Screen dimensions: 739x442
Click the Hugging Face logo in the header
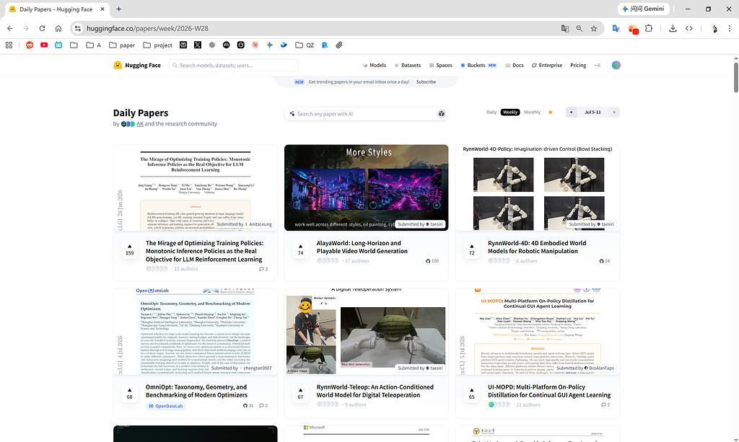pyautogui.click(x=136, y=66)
